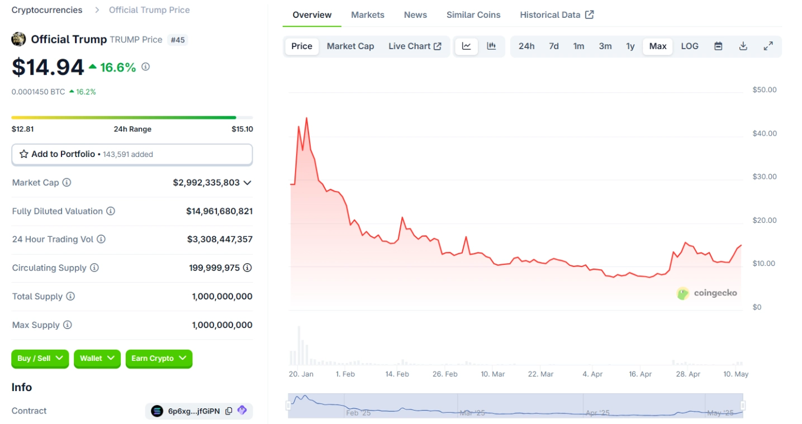Set chart range to 3m

605,46
